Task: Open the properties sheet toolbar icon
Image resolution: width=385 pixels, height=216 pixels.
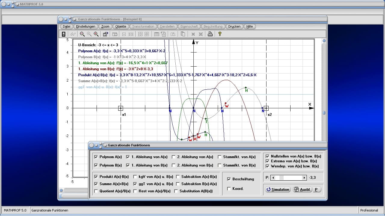Action: pyautogui.click(x=105, y=34)
